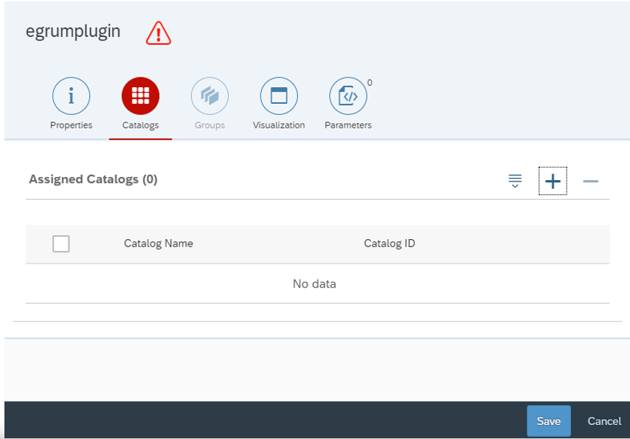Click the red warning triangle next to egrumplugin

pyautogui.click(x=159, y=33)
